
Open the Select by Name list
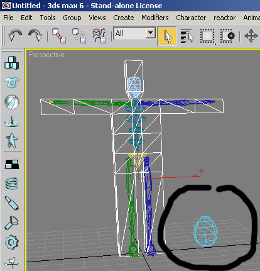click(x=187, y=36)
